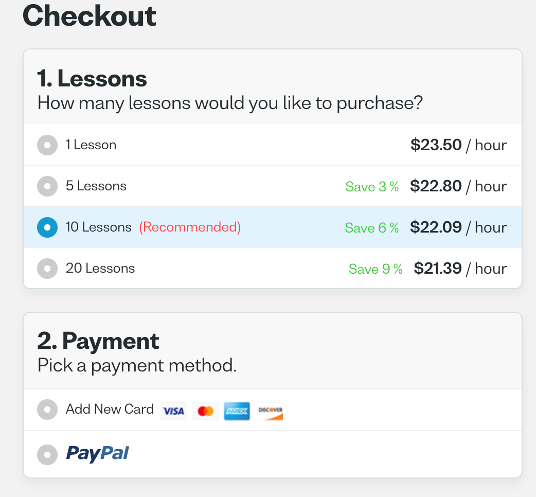Select the 1 Lesson radio button
Image resolution: width=536 pixels, height=497 pixels.
click(47, 145)
